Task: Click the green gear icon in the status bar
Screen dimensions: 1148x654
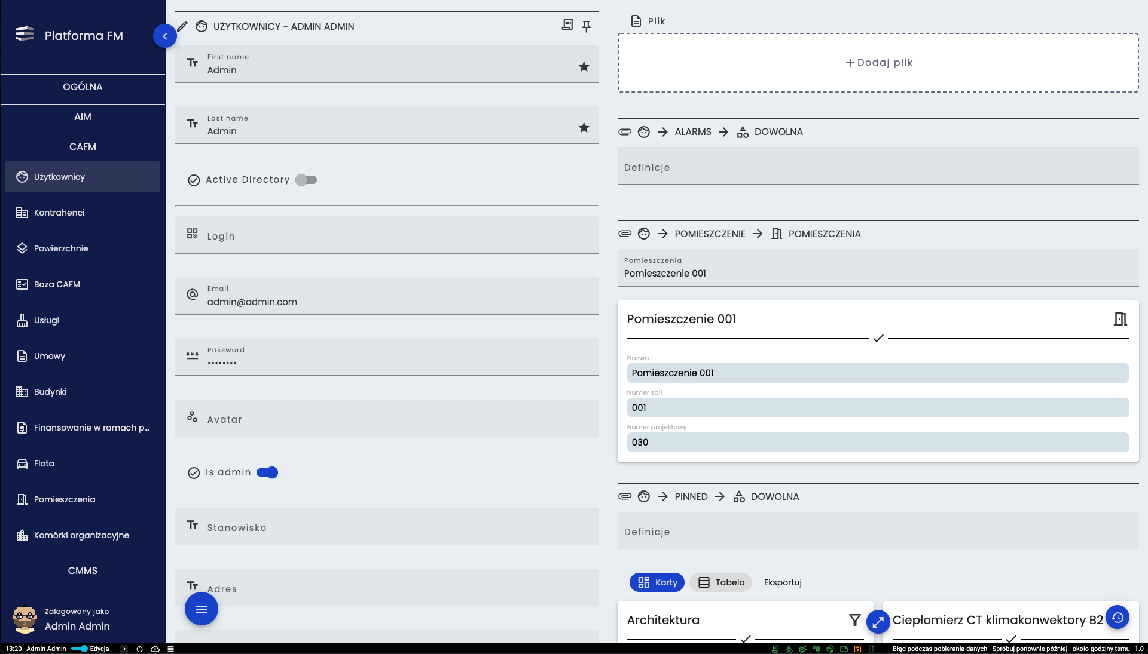Action: pyautogui.click(x=802, y=649)
